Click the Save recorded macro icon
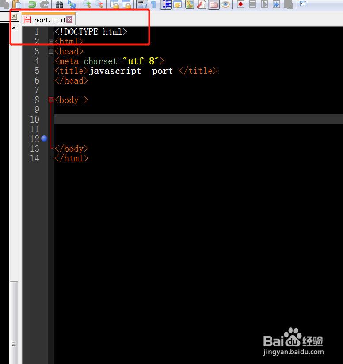The width and height of the screenshot is (343, 364). [289, 4]
